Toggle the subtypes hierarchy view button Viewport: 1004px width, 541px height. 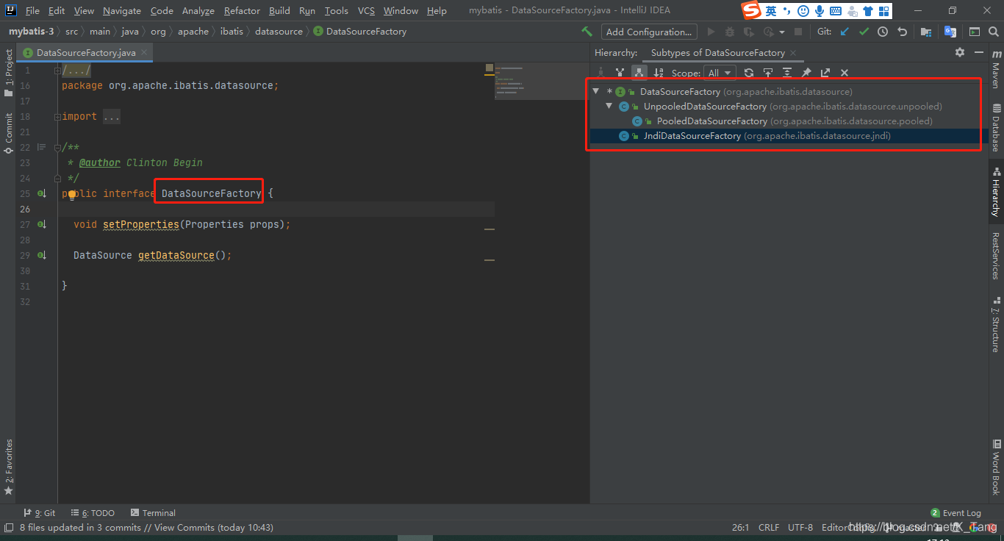tap(639, 72)
